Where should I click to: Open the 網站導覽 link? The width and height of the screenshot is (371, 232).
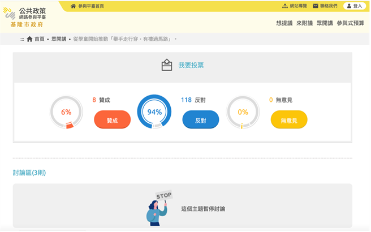299,6
